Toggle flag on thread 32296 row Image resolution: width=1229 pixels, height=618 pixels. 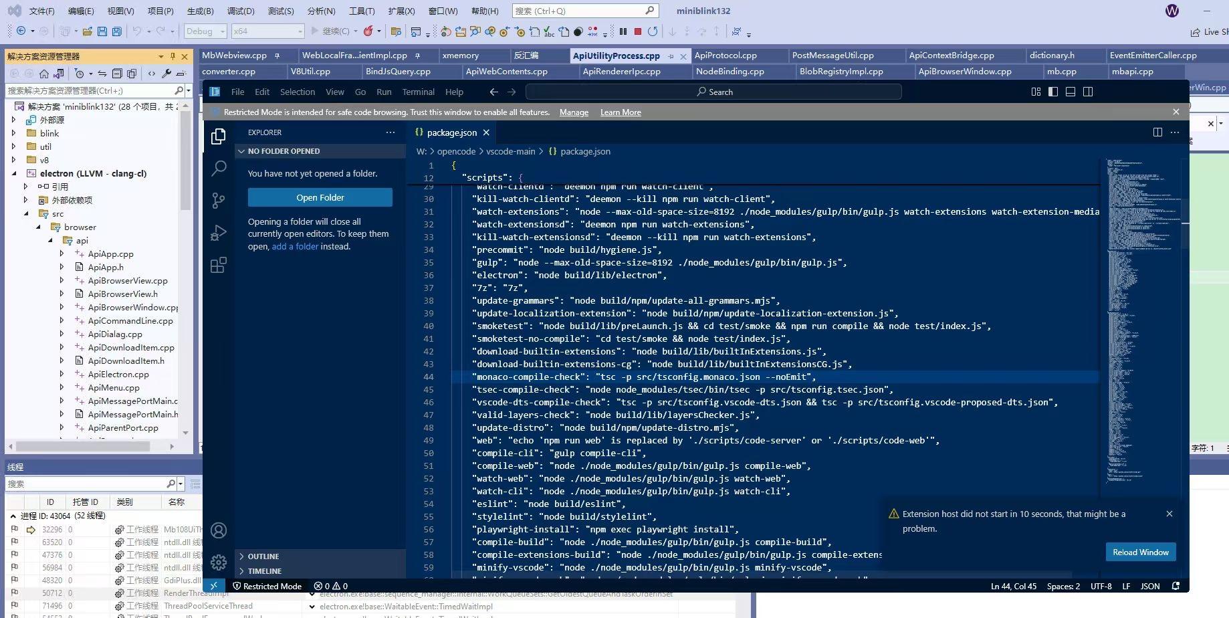tap(14, 530)
